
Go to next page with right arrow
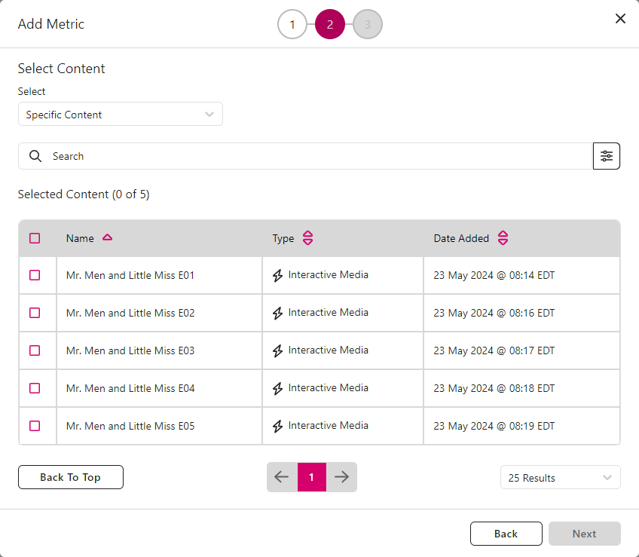pos(341,477)
